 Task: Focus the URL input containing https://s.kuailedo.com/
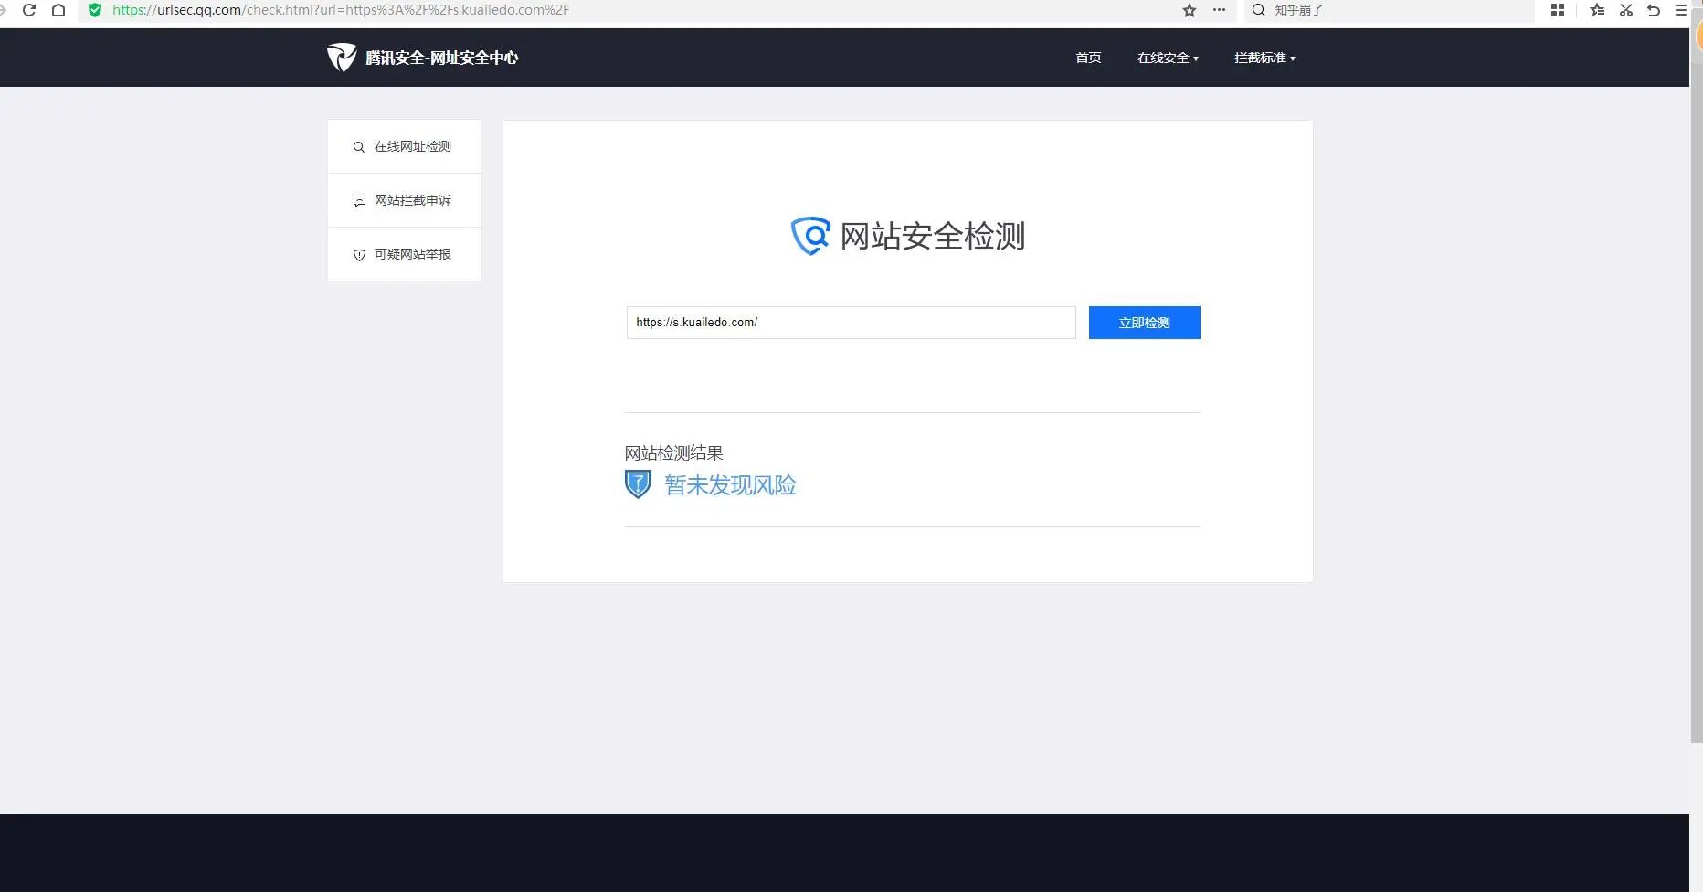coord(851,323)
